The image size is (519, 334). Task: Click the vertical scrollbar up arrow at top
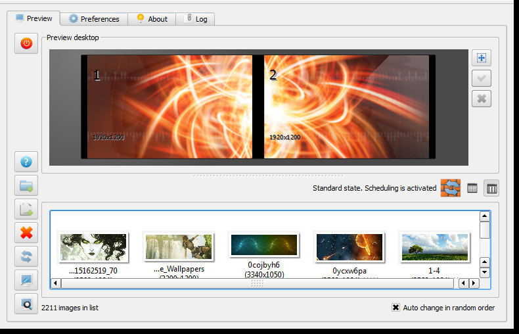(x=485, y=216)
